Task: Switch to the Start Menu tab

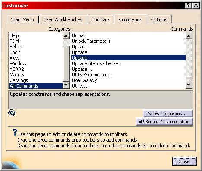Action: tap(22, 19)
